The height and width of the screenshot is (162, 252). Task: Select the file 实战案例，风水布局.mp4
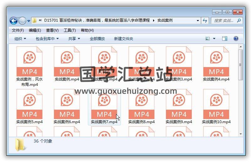click(29, 66)
